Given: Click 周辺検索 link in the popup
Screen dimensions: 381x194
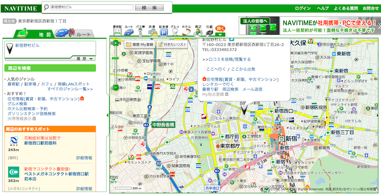Looking at the screenshot, I should [231, 90].
